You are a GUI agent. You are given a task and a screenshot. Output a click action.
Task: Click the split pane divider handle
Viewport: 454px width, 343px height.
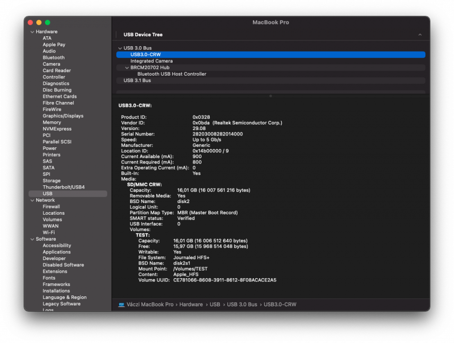coord(271,96)
